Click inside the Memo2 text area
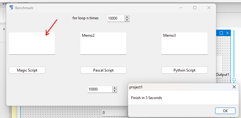The image size is (241, 118). (103, 43)
